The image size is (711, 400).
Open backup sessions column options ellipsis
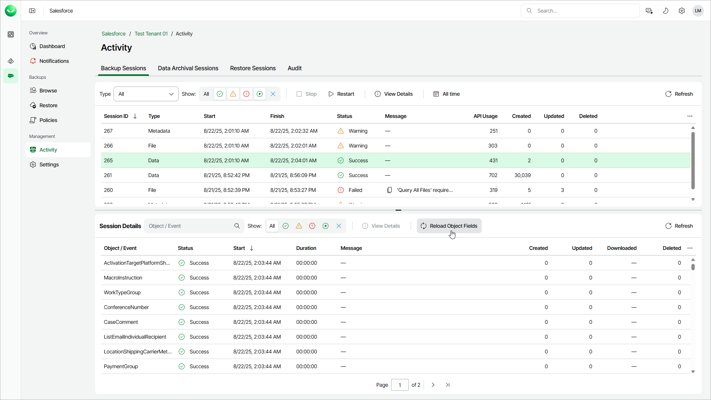point(690,116)
